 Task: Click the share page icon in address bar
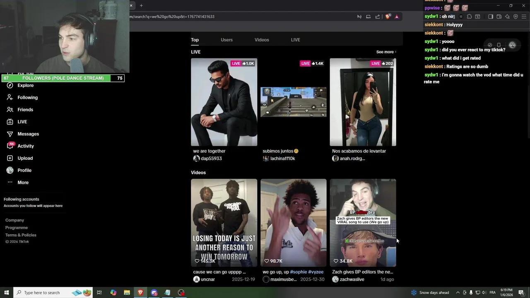click(x=378, y=17)
